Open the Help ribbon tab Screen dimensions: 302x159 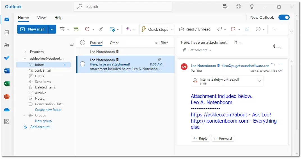(x=58, y=18)
